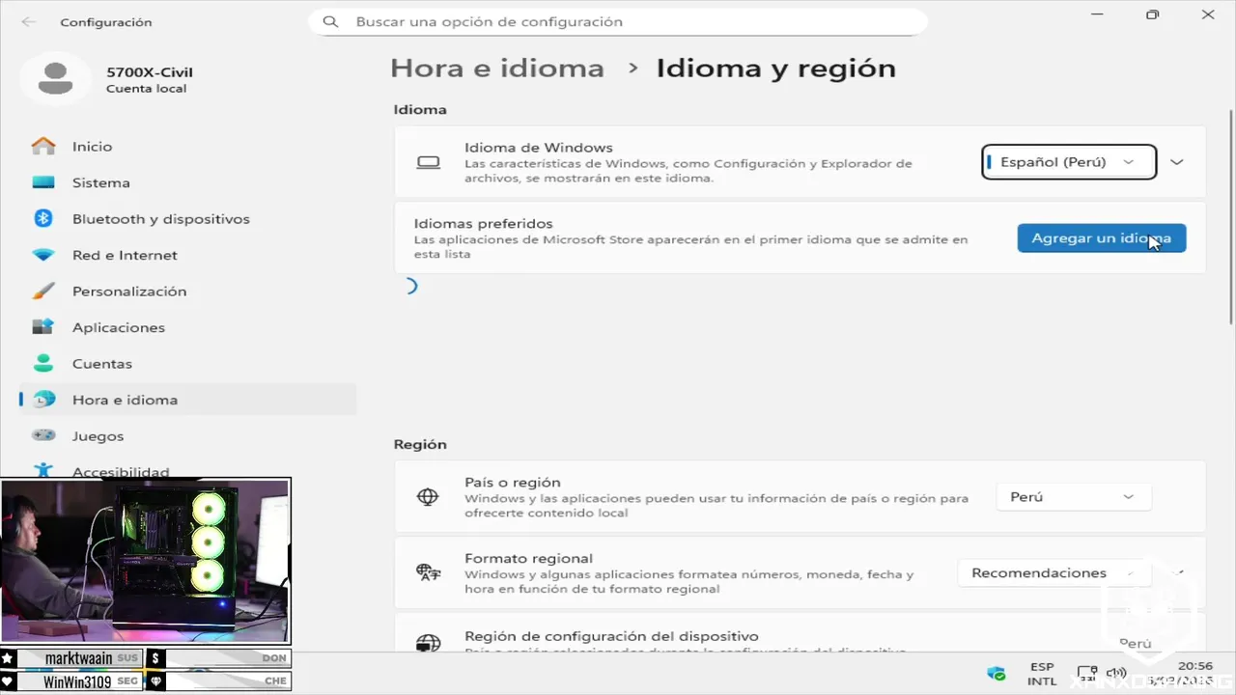This screenshot has height=695, width=1236.
Task: Click the Sistema monitor icon
Action: pyautogui.click(x=43, y=182)
